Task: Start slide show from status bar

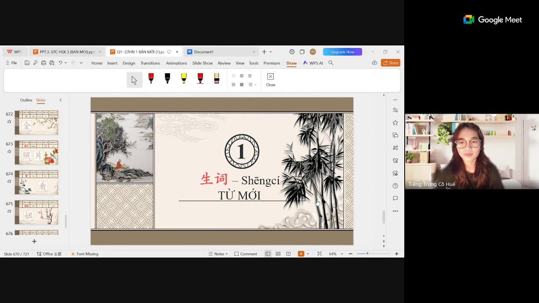Action: [x=301, y=254]
